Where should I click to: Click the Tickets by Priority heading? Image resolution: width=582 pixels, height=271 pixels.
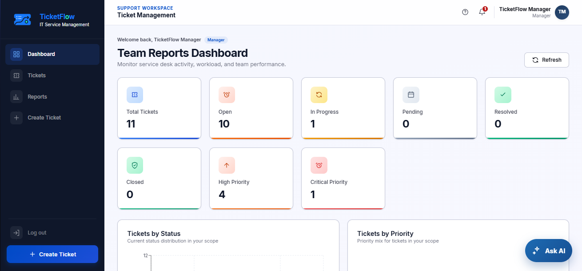click(385, 234)
